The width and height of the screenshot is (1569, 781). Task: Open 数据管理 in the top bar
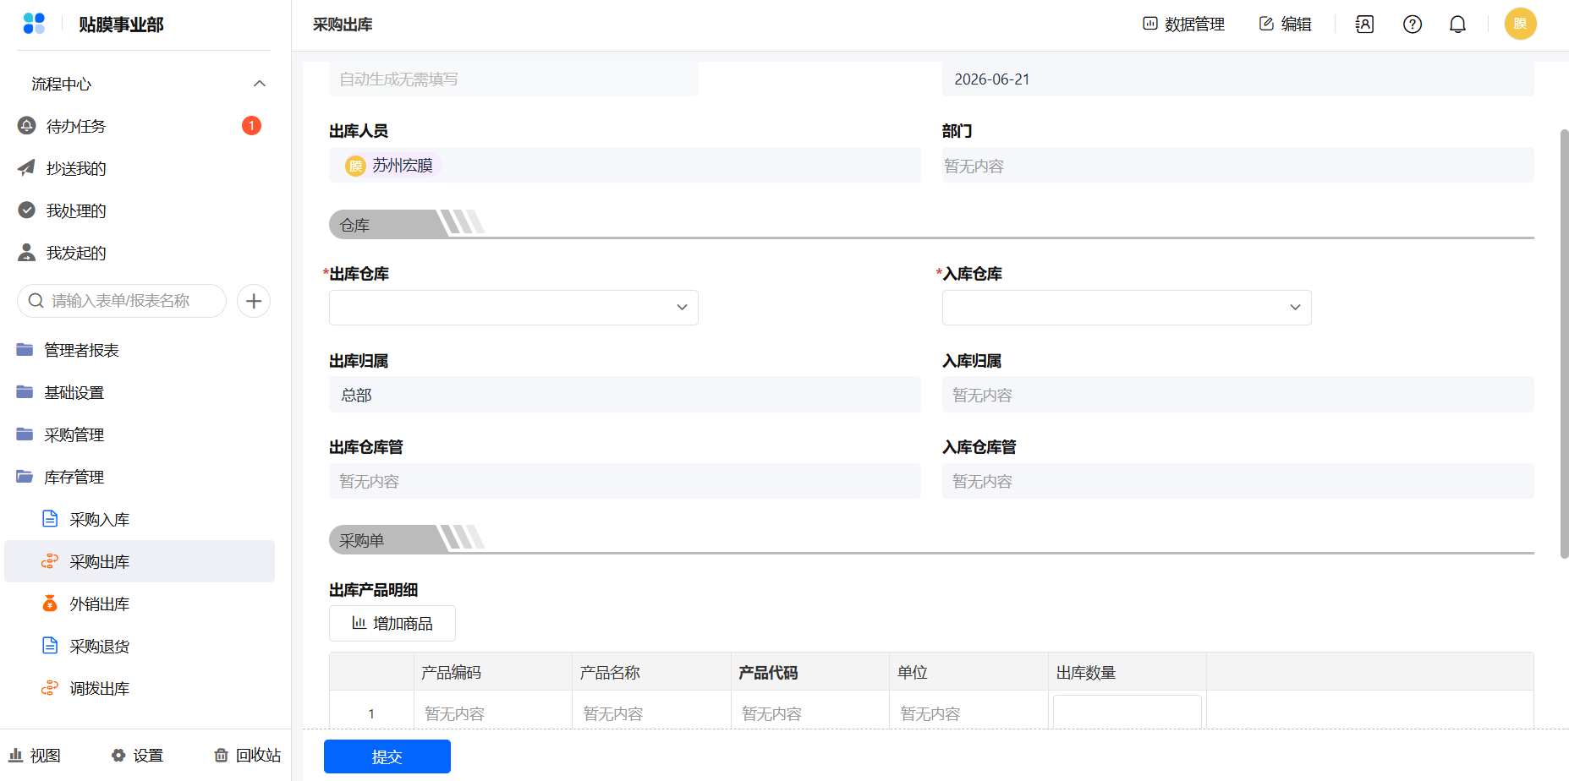(1183, 25)
